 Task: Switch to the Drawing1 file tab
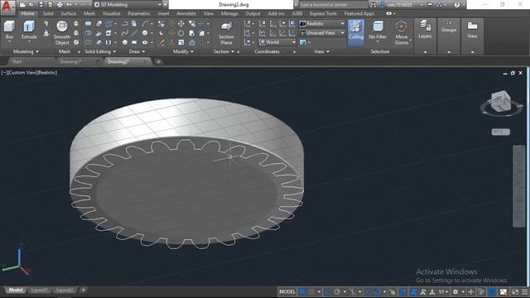[x=71, y=61]
